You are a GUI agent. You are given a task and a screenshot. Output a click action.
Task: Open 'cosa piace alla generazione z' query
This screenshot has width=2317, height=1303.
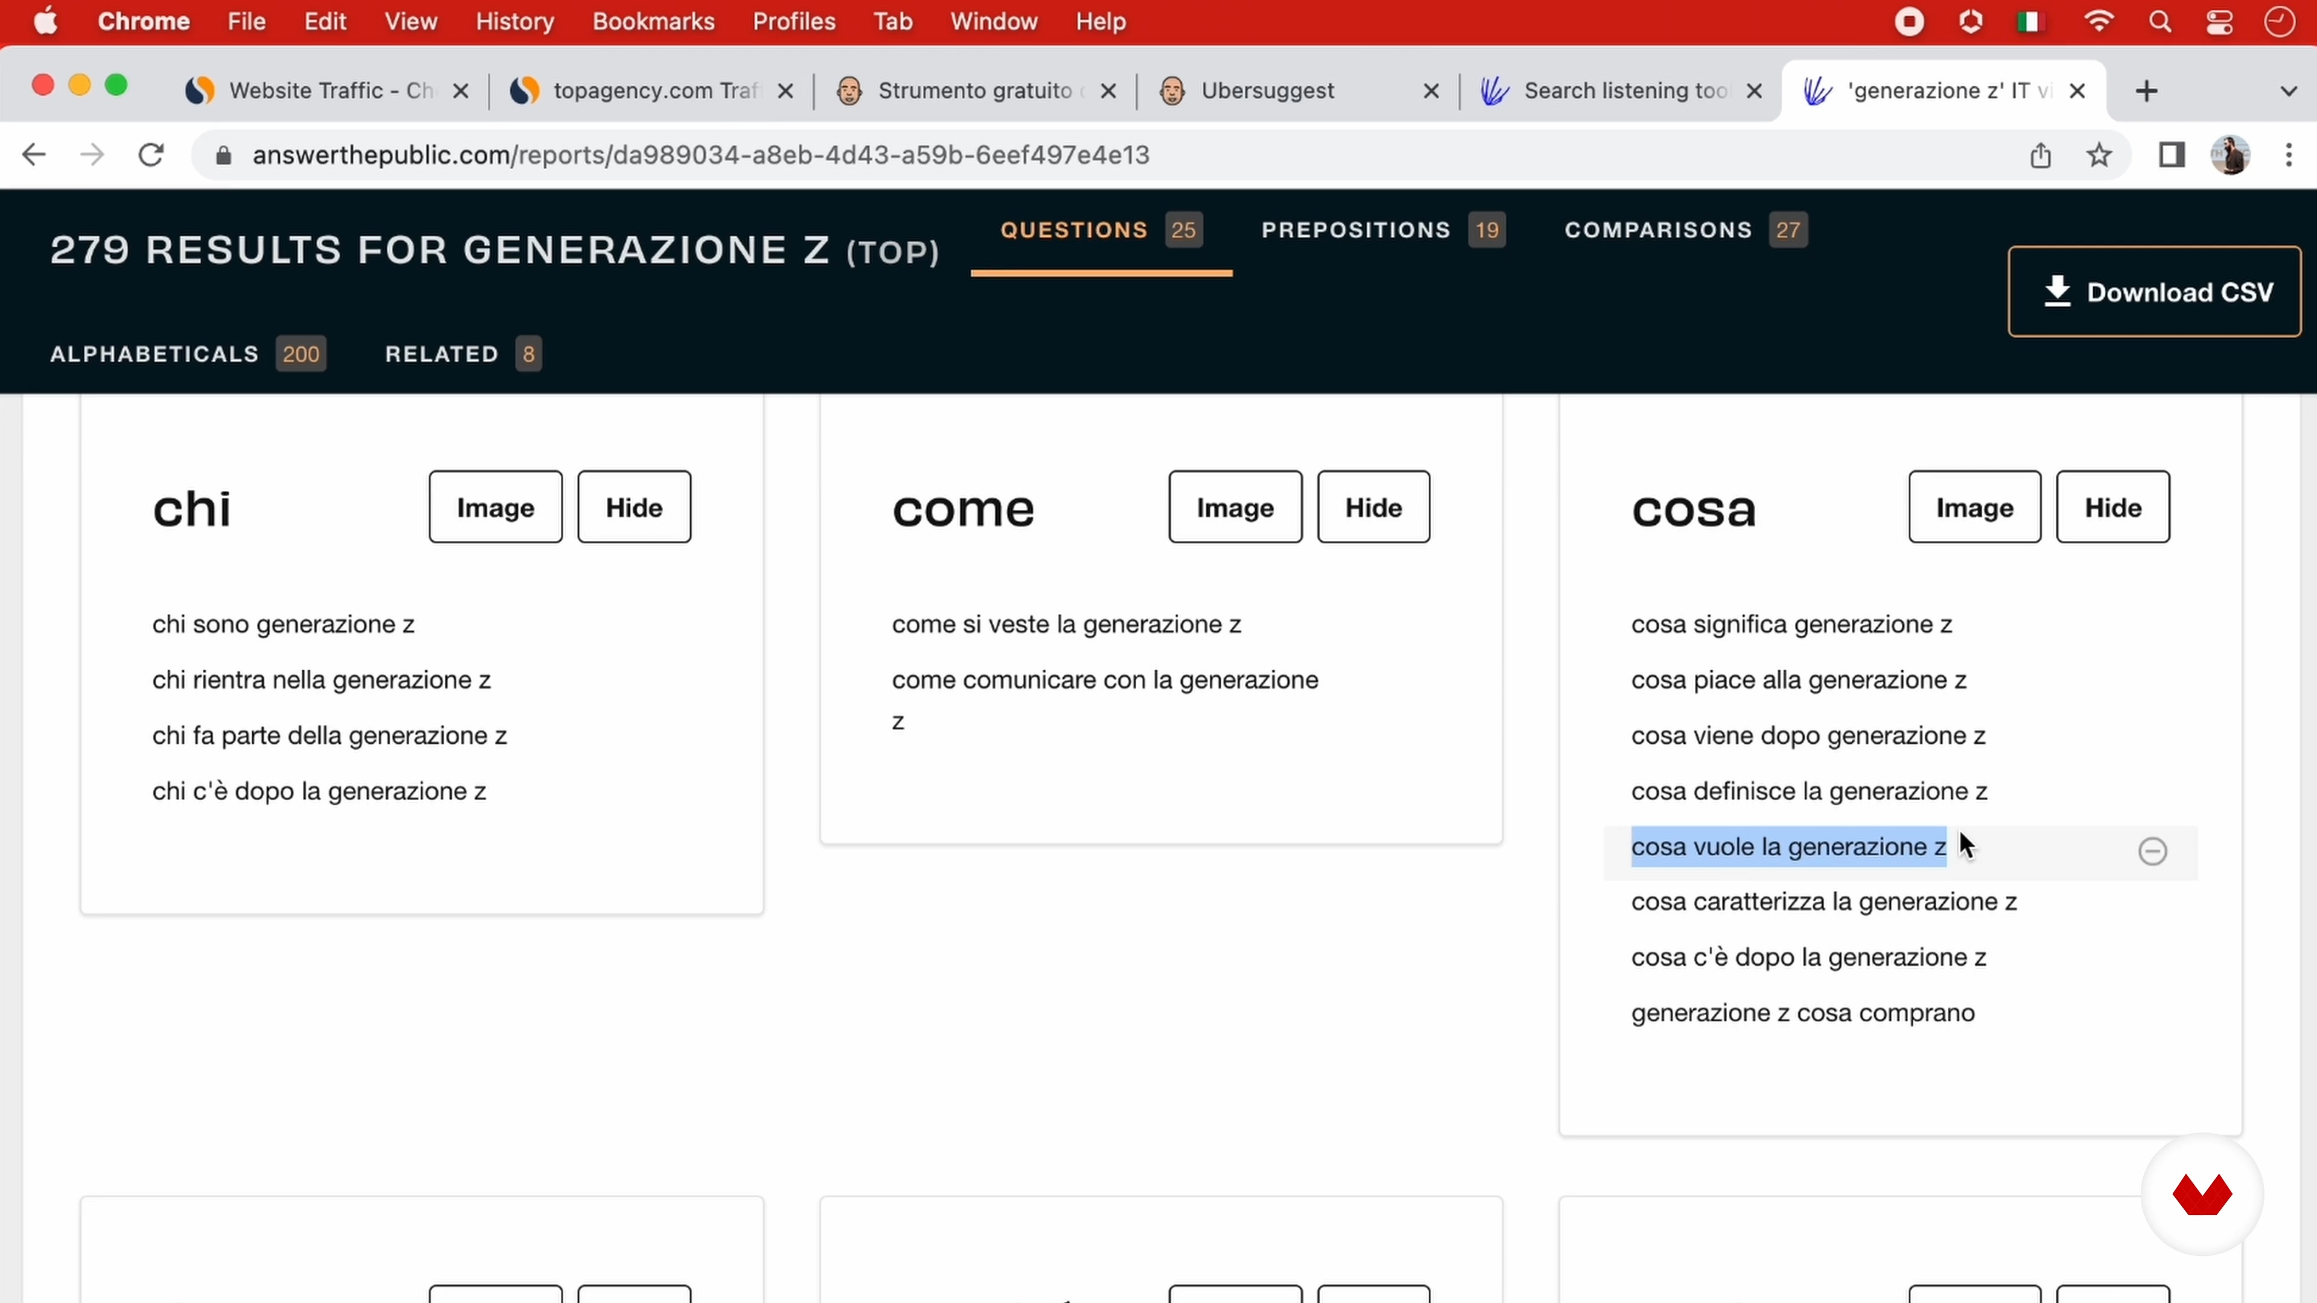pyautogui.click(x=1798, y=680)
